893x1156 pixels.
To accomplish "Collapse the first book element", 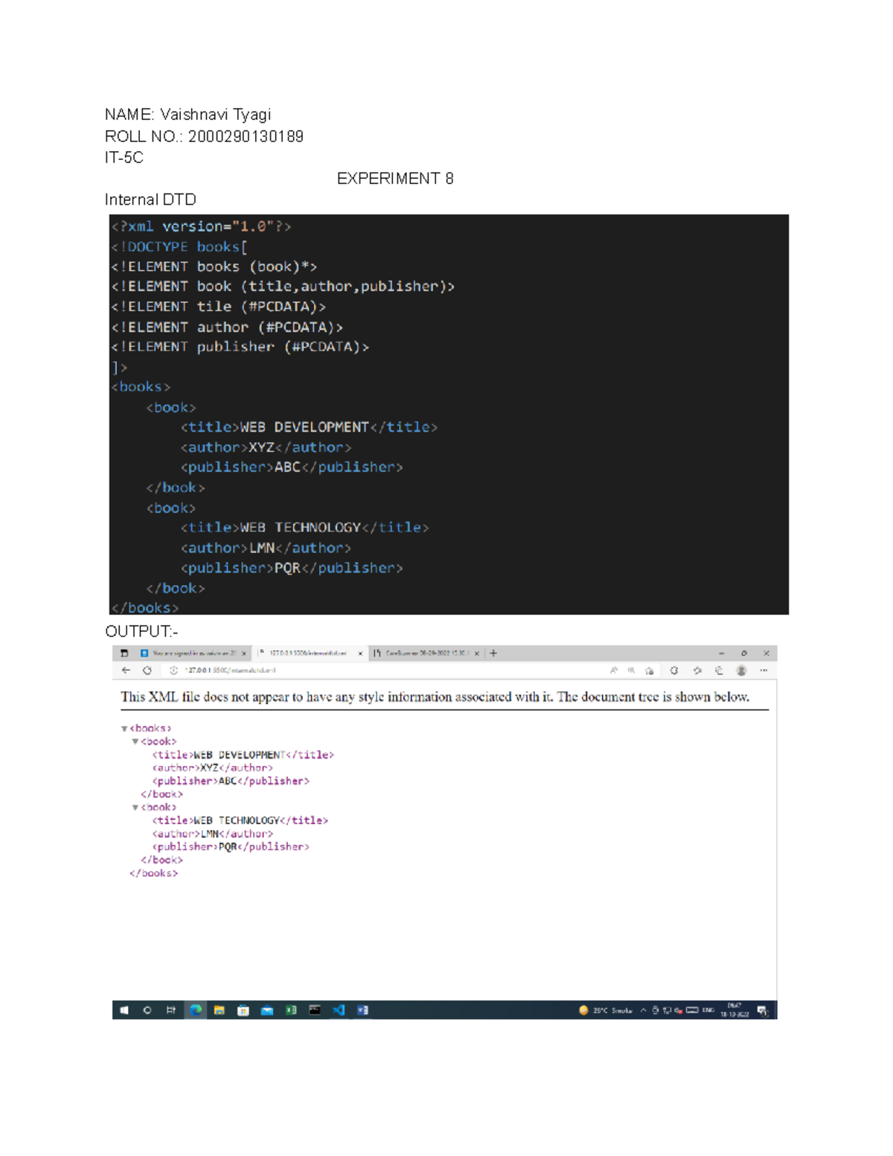I will click(135, 742).
